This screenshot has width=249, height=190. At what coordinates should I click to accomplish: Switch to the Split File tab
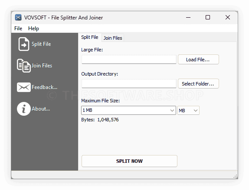pos(90,37)
